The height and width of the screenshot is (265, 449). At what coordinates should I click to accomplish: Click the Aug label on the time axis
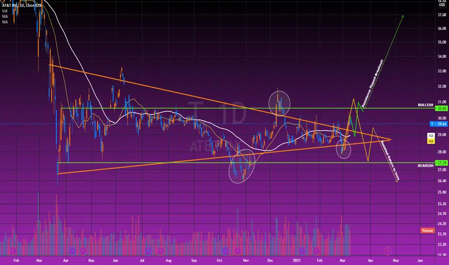pyautogui.click(x=169, y=260)
